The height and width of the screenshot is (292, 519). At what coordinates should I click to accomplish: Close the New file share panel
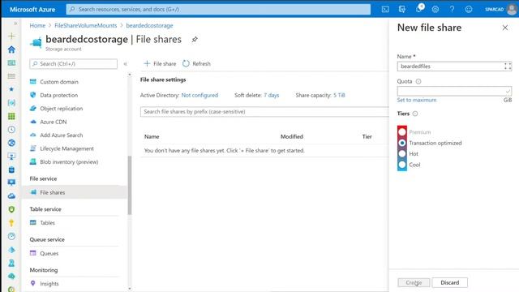coord(505,28)
